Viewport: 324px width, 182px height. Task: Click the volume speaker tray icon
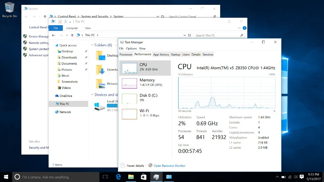click(x=296, y=177)
